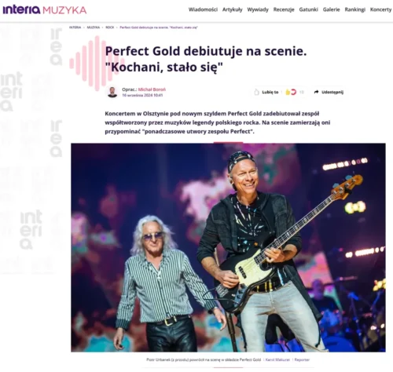Click the thumbs-up Lubię to icon

[256, 92]
